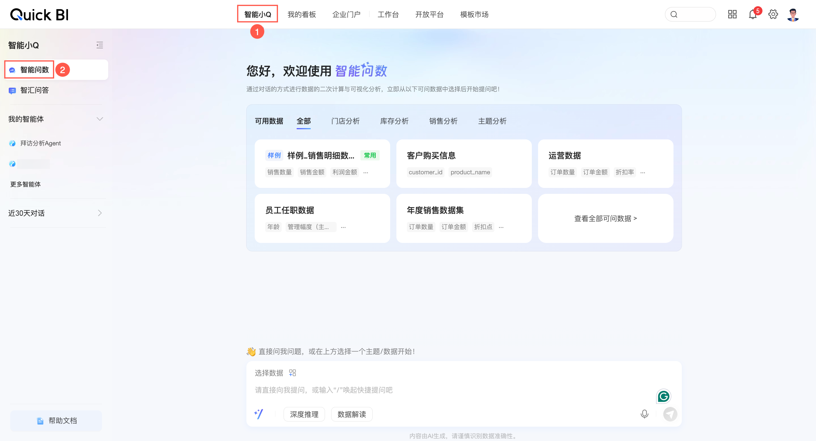The height and width of the screenshot is (441, 816).
Task: Click the 选择数据 label
Action: 269,373
